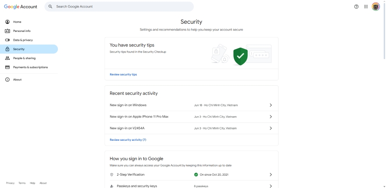Image resolution: width=386 pixels, height=188 pixels.
Task: Click 'Passkeys and security keys' label
Action: pyautogui.click(x=137, y=186)
